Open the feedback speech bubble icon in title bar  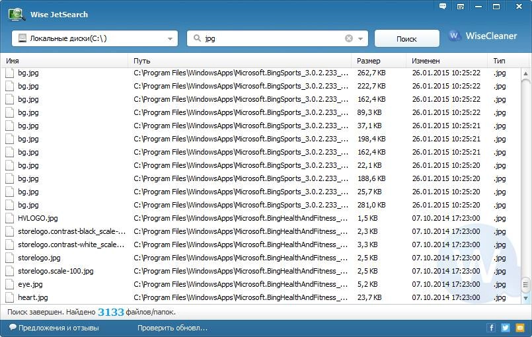pos(443,6)
